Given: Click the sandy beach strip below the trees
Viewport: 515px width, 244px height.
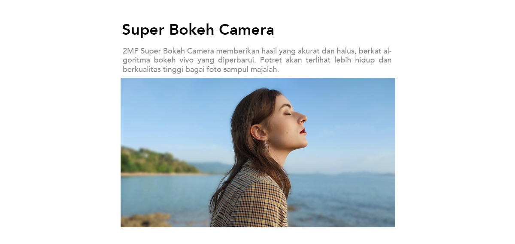Looking at the screenshot, I should pyautogui.click(x=159, y=174).
